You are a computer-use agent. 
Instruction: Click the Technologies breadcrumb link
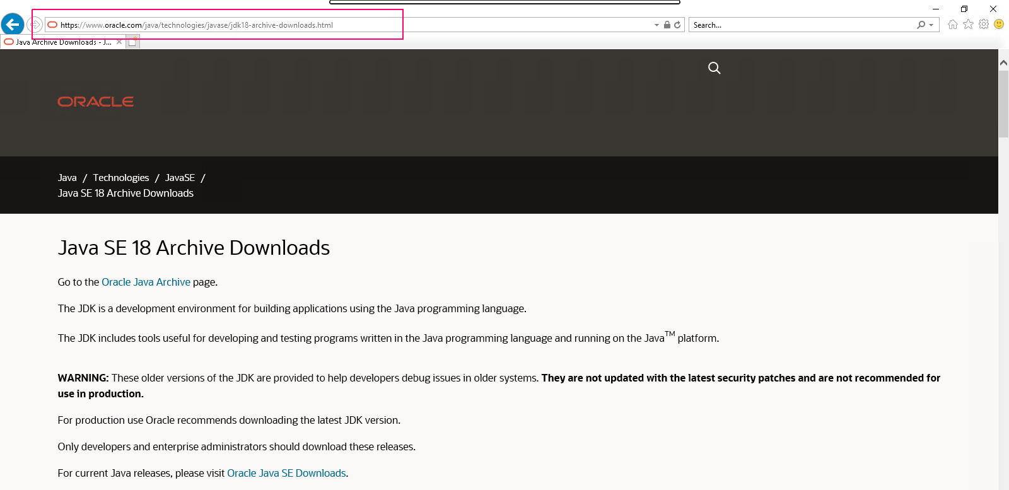click(121, 178)
